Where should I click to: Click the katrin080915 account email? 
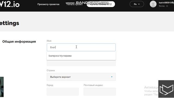pyautogui.click(x=166, y=3)
